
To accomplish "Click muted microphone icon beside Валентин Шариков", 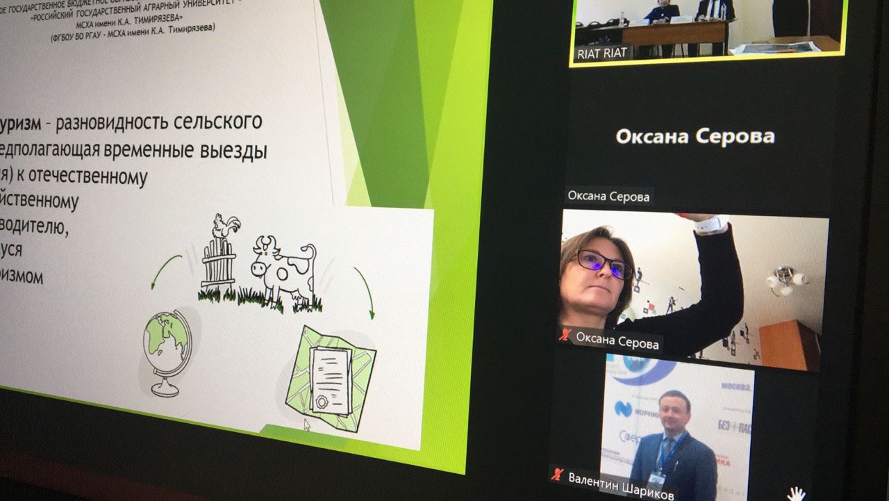I will point(556,475).
